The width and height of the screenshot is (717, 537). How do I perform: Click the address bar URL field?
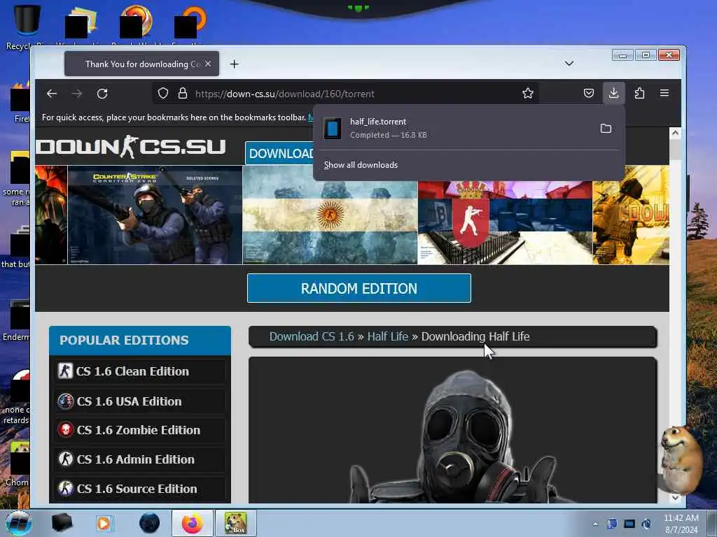click(345, 94)
